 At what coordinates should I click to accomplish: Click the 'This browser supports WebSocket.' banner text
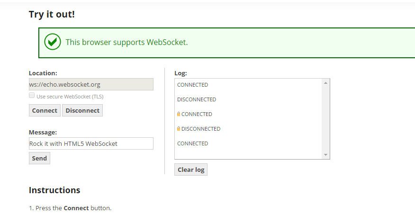click(x=127, y=42)
